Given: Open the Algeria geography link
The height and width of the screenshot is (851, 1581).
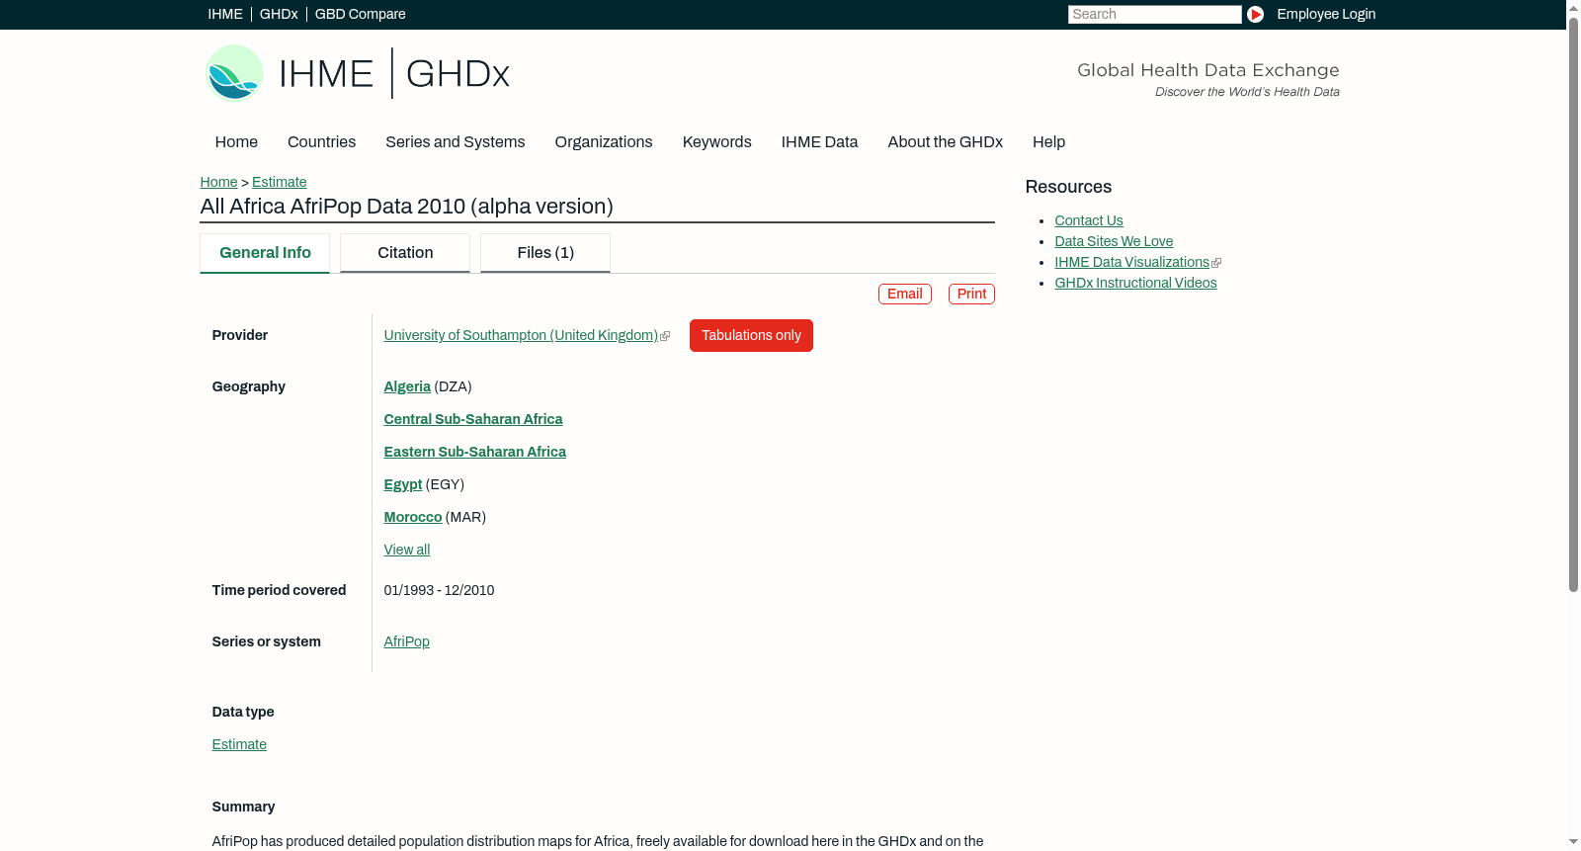Looking at the screenshot, I should tap(407, 386).
